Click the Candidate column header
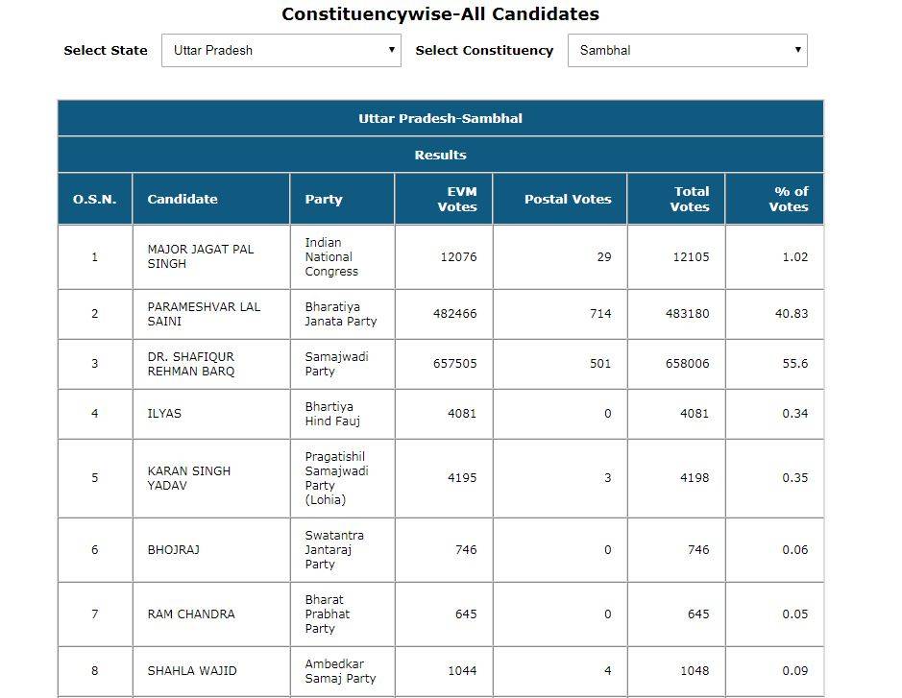 (183, 200)
